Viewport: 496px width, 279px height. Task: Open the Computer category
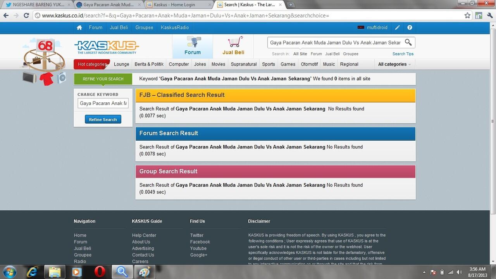[179, 64]
